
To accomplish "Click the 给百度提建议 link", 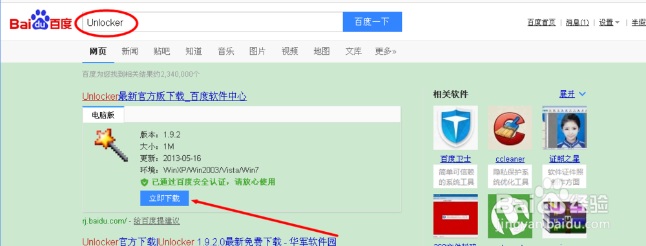I will [x=156, y=221].
